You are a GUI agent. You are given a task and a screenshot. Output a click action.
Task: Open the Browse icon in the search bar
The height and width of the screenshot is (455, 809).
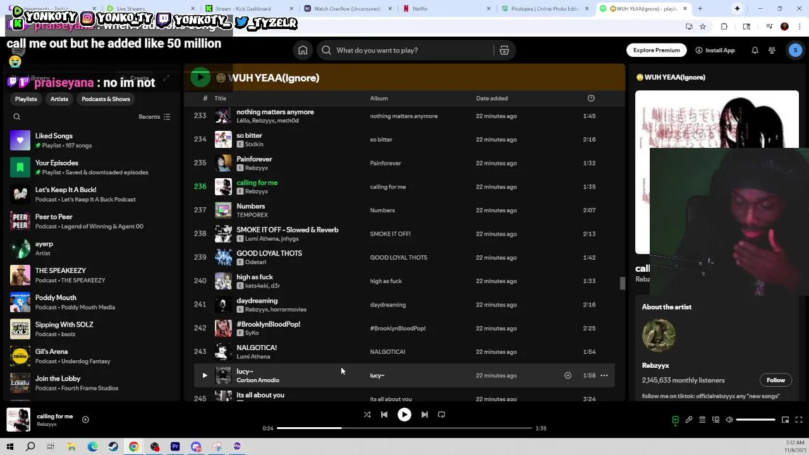[504, 51]
